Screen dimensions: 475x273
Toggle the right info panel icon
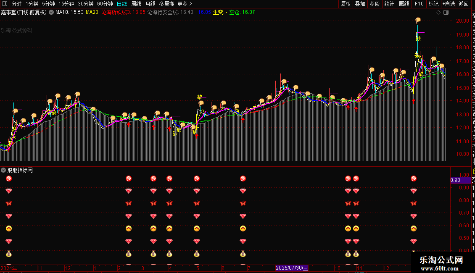[x=446, y=13]
